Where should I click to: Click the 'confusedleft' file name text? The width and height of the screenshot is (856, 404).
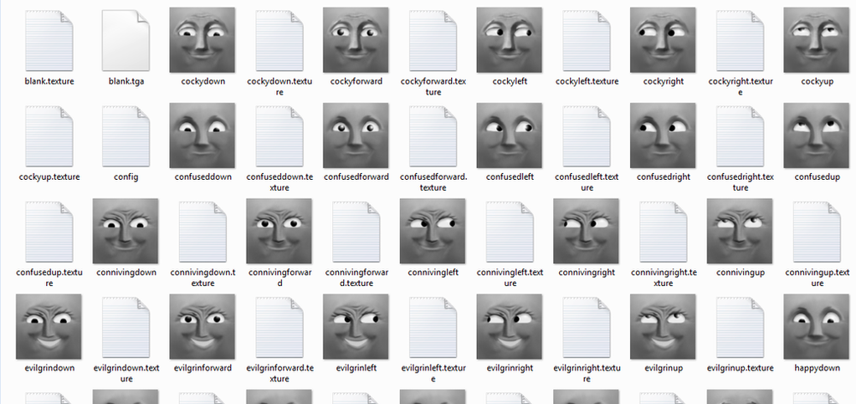coord(510,176)
